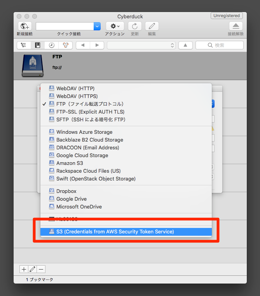
Task: Click the SFTP drive icon
Action: pos(52,119)
